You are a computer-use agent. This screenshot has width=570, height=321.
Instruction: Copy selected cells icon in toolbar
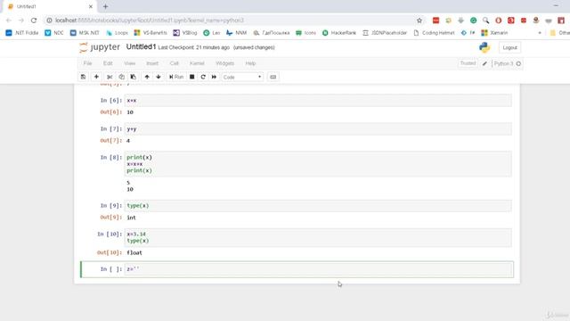pyautogui.click(x=121, y=77)
